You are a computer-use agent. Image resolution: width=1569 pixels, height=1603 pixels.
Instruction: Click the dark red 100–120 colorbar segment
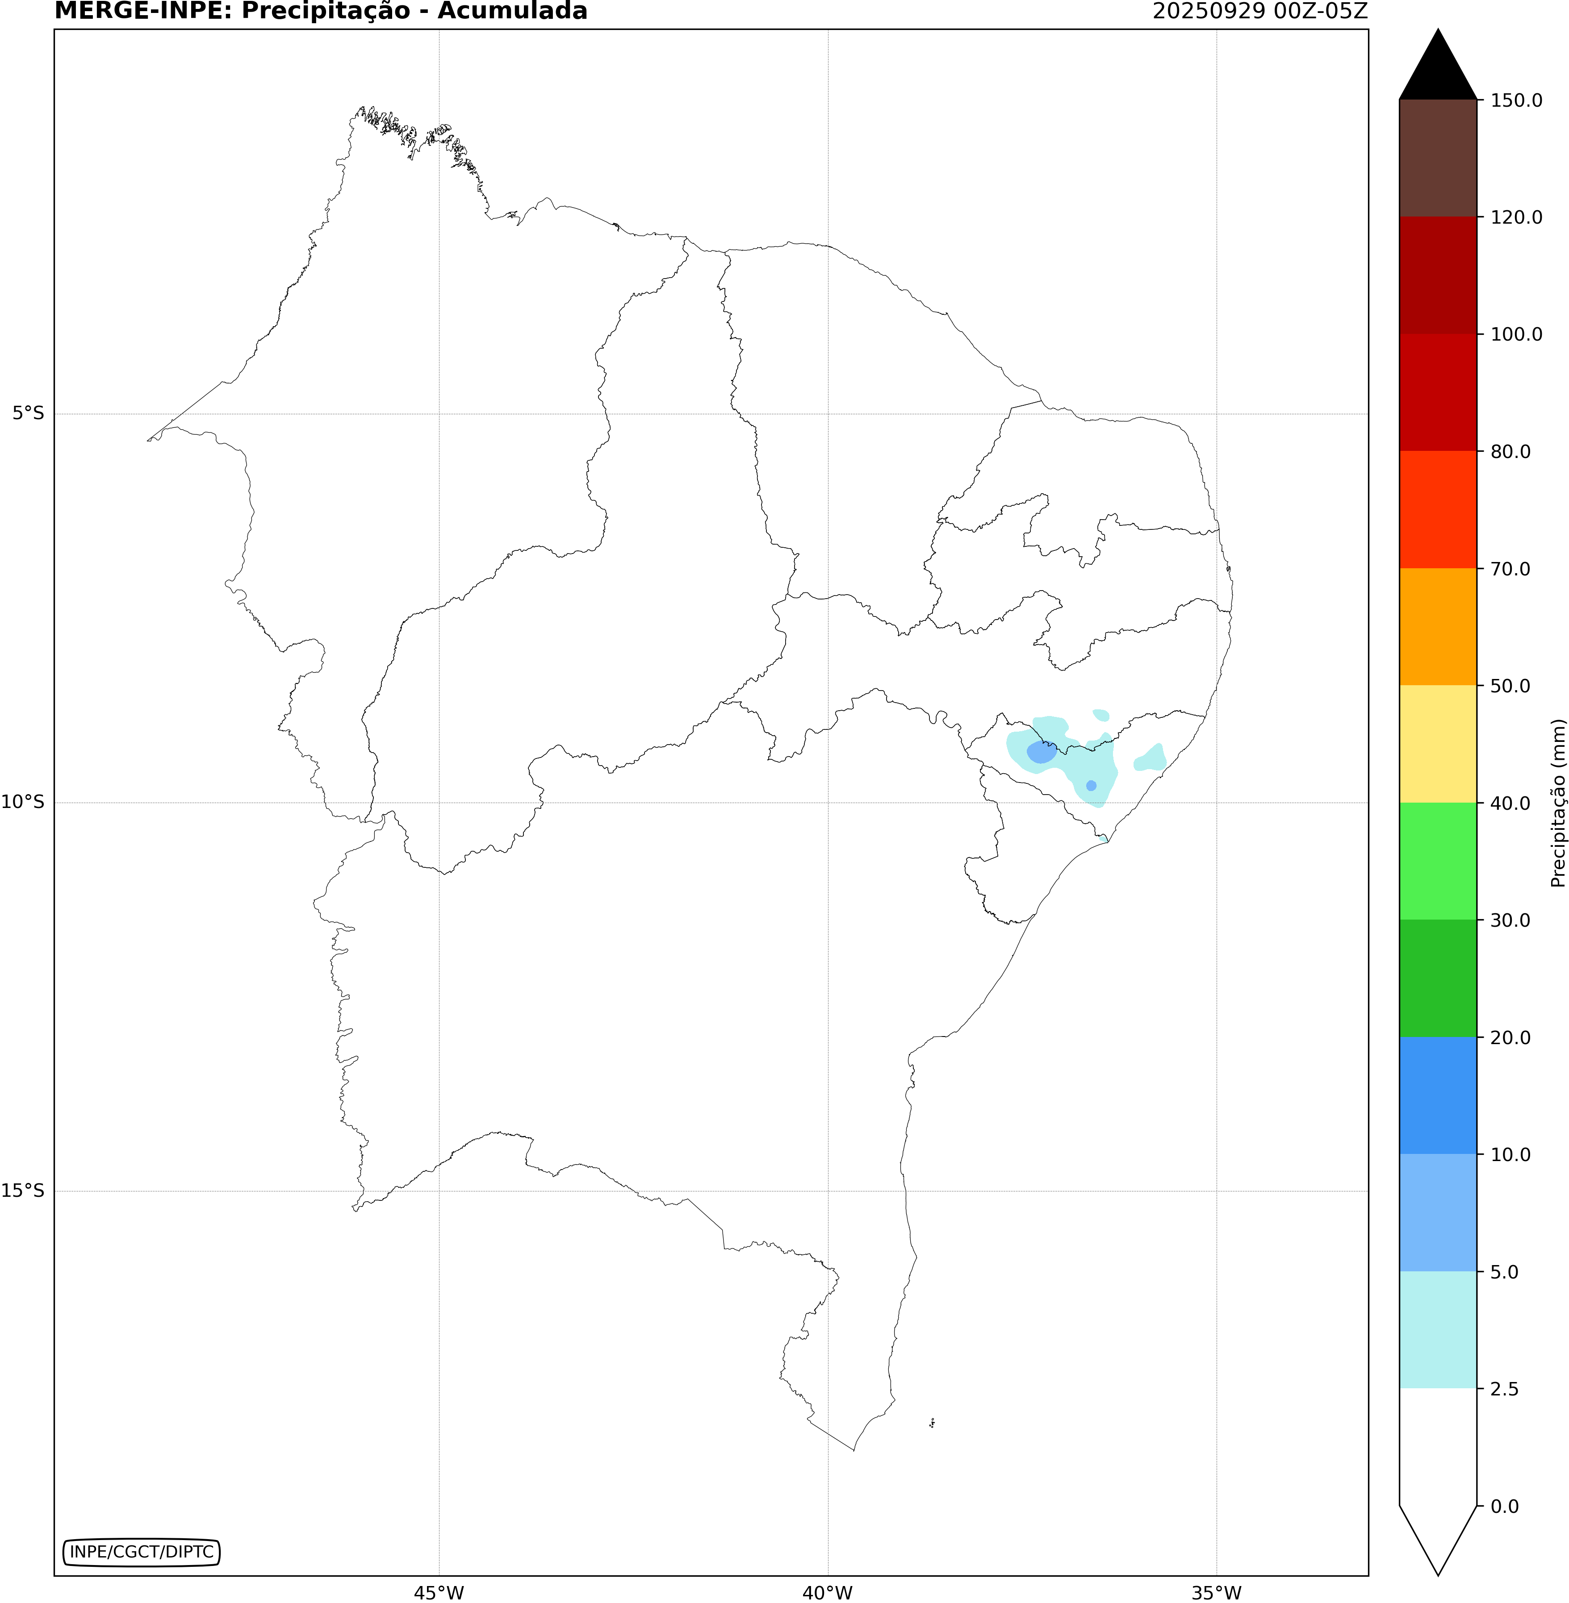[x=1437, y=275]
